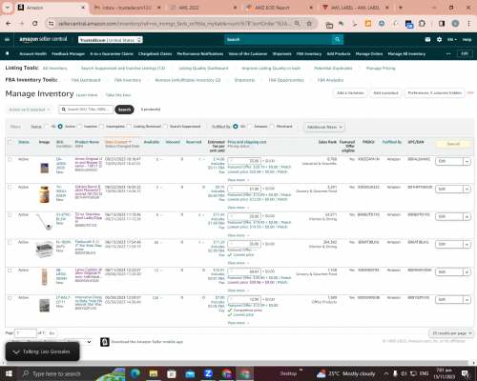Reload the page with the browser refresh icon
The width and height of the screenshot is (477, 381).
pos(35,24)
